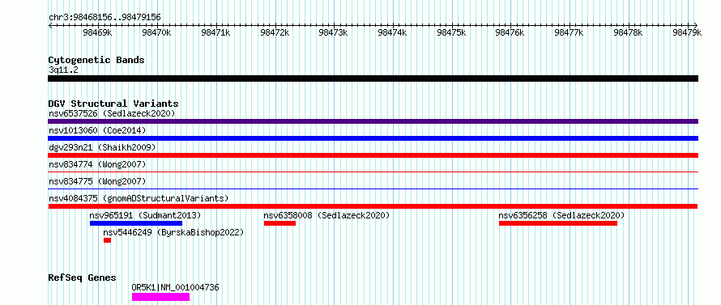Click the nsv834774 (Wong2007) label

pyautogui.click(x=97, y=164)
